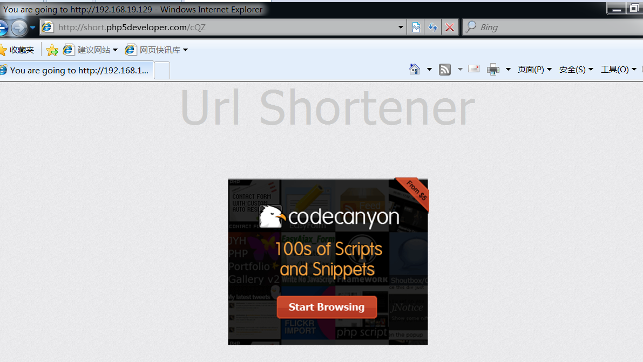Image resolution: width=643 pixels, height=362 pixels.
Task: Expand the 网页快讯库 dropdown arrow
Action: coord(185,50)
